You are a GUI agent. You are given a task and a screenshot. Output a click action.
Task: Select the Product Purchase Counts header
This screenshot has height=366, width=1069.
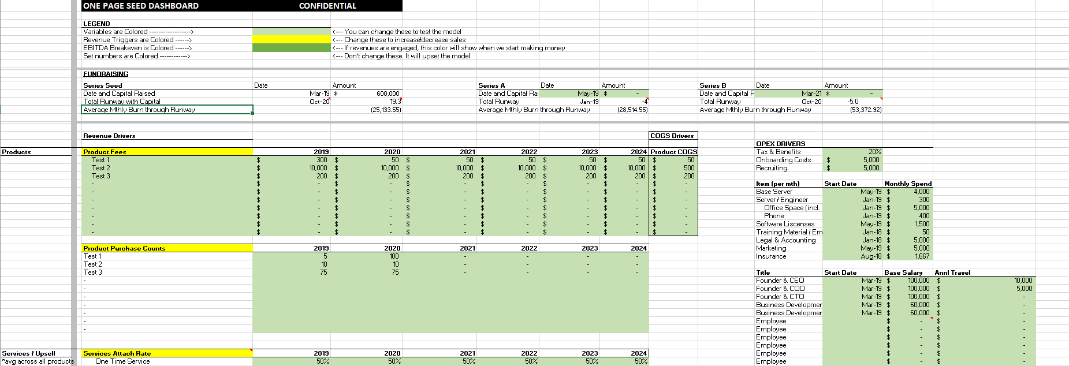point(167,248)
